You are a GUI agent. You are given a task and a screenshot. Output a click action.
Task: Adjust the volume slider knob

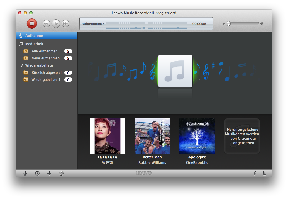point(228,24)
